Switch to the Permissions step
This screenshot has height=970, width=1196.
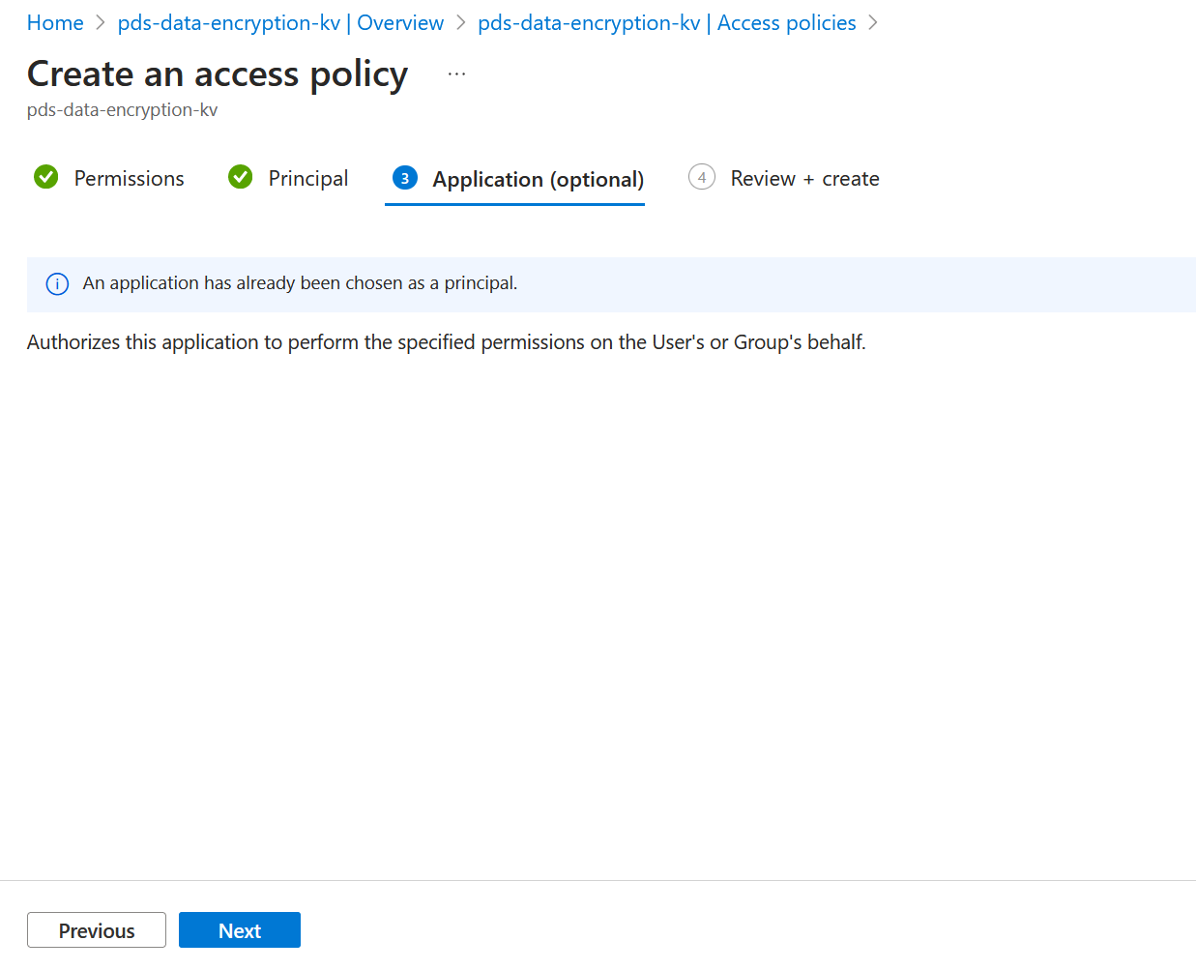[129, 178]
